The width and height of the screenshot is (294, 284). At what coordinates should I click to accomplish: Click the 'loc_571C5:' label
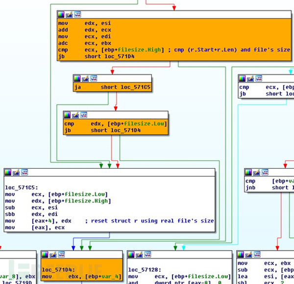tap(22, 188)
